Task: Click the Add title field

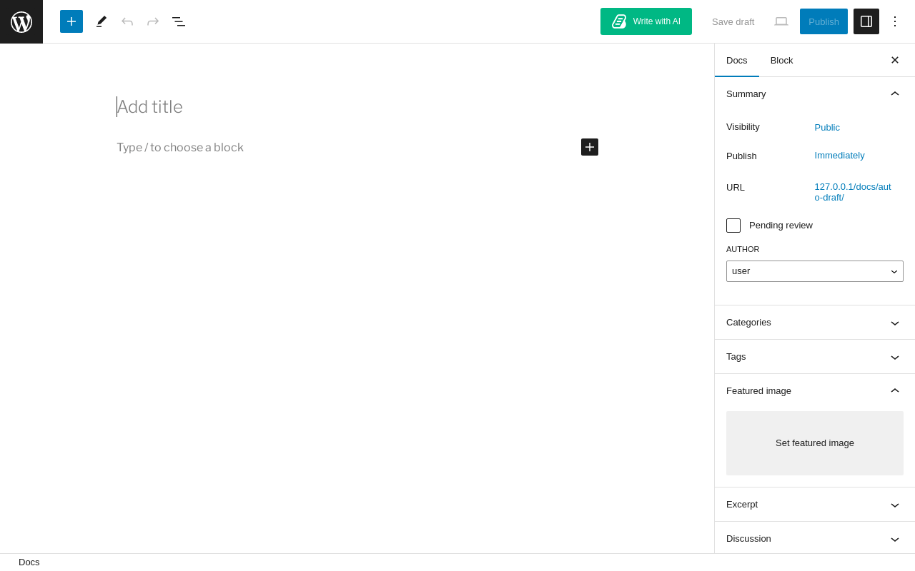Action: (x=357, y=107)
